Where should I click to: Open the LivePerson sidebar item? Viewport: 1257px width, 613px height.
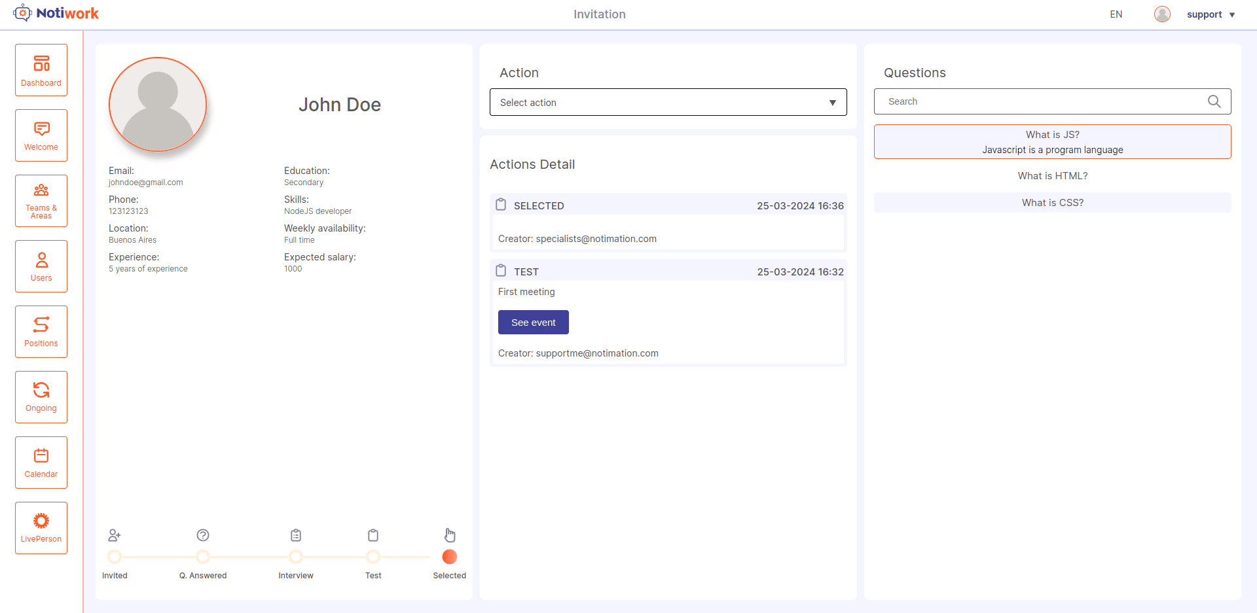[x=41, y=528]
